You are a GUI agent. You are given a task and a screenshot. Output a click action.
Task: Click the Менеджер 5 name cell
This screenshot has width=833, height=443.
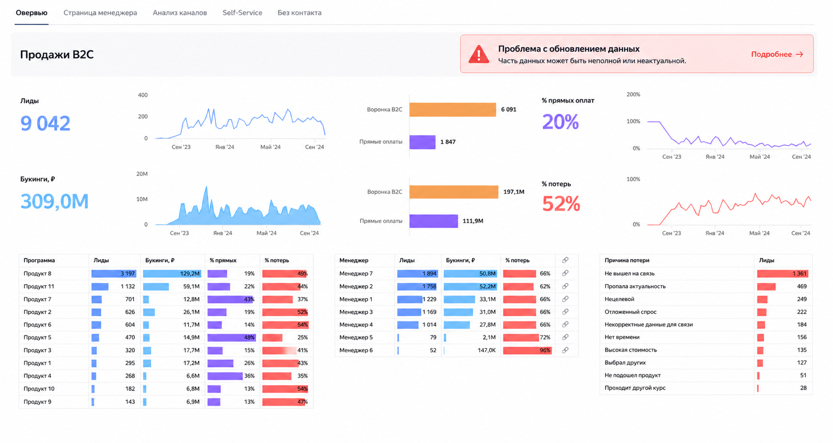coord(356,337)
